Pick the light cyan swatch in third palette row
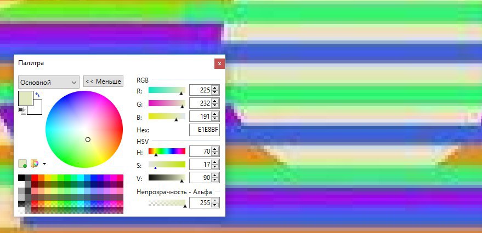This screenshot has height=233, width=482. [x=81, y=191]
